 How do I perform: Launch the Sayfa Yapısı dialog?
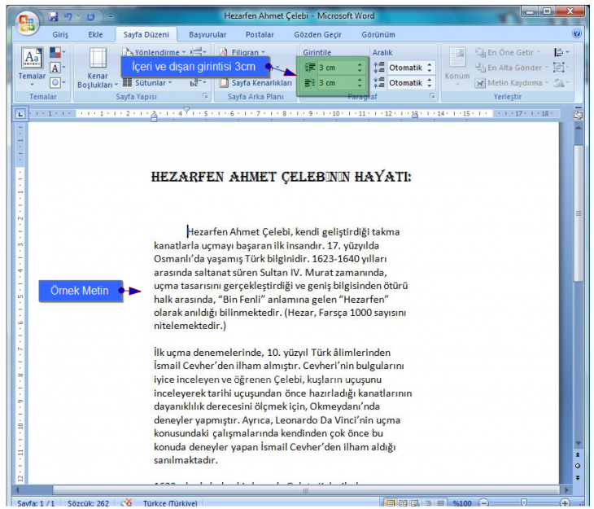(x=205, y=96)
